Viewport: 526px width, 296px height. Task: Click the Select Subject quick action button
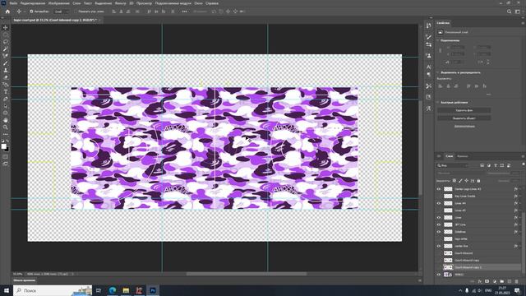pos(464,118)
